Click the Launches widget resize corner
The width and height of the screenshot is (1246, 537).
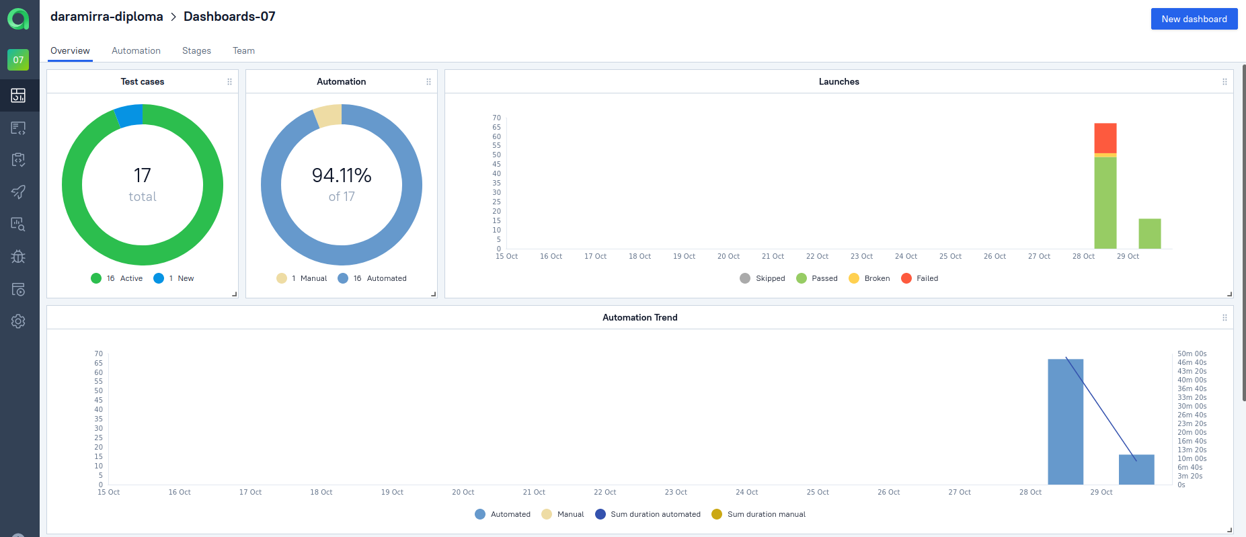click(1230, 294)
